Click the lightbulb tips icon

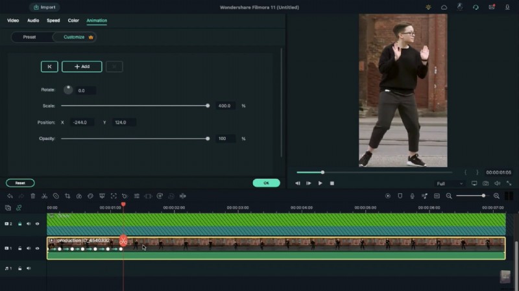(428, 7)
